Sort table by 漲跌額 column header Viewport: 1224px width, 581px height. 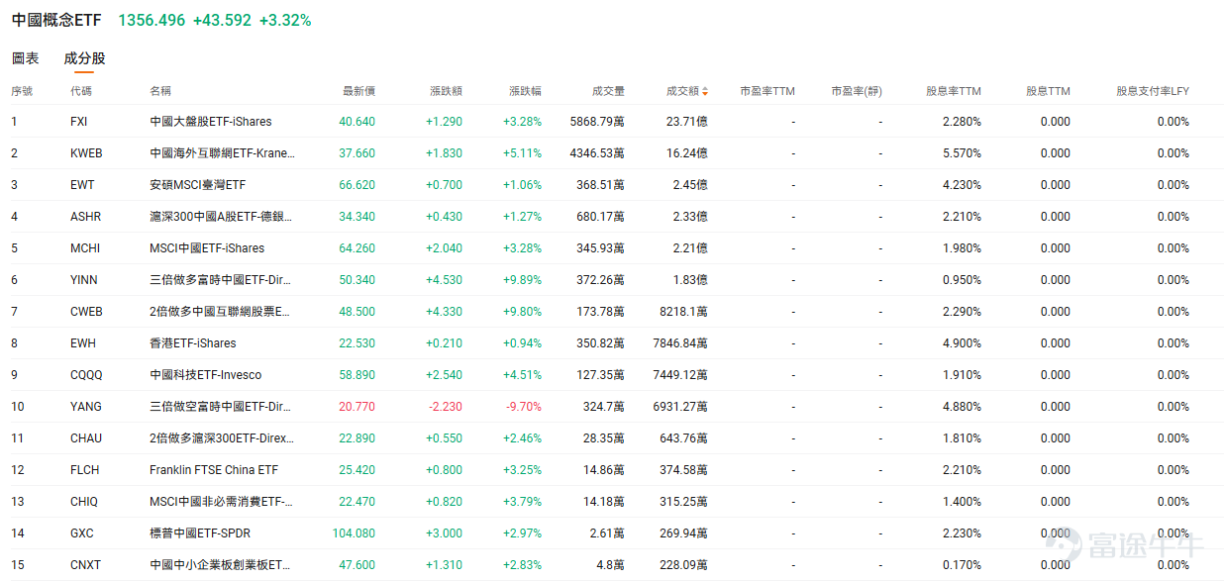point(446,91)
